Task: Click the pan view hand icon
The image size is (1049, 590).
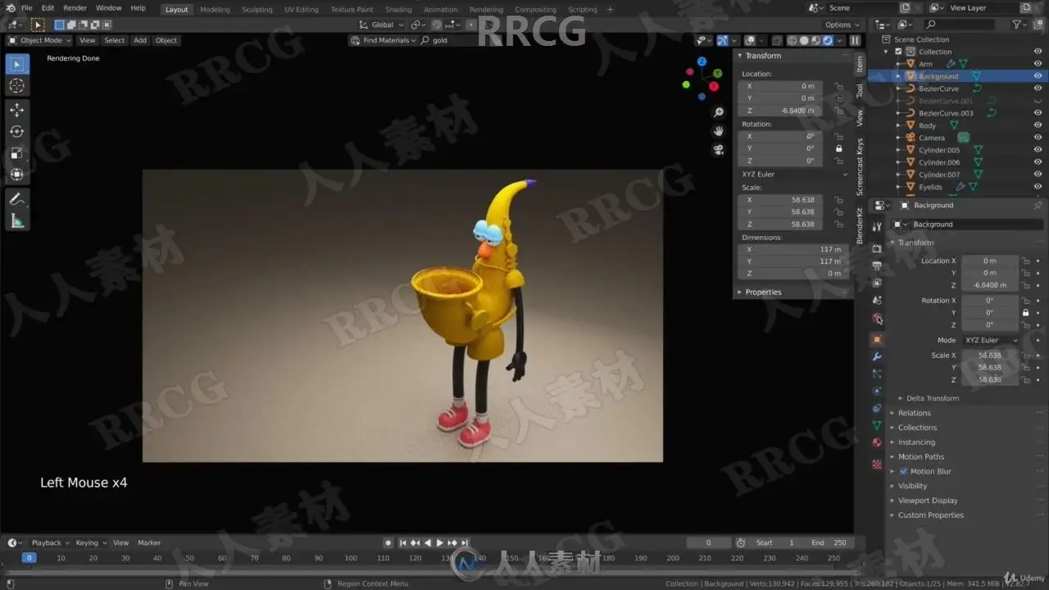Action: (719, 131)
